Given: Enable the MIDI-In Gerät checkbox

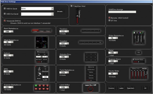Looking at the screenshot, I should pyautogui.click(x=5, y=9).
